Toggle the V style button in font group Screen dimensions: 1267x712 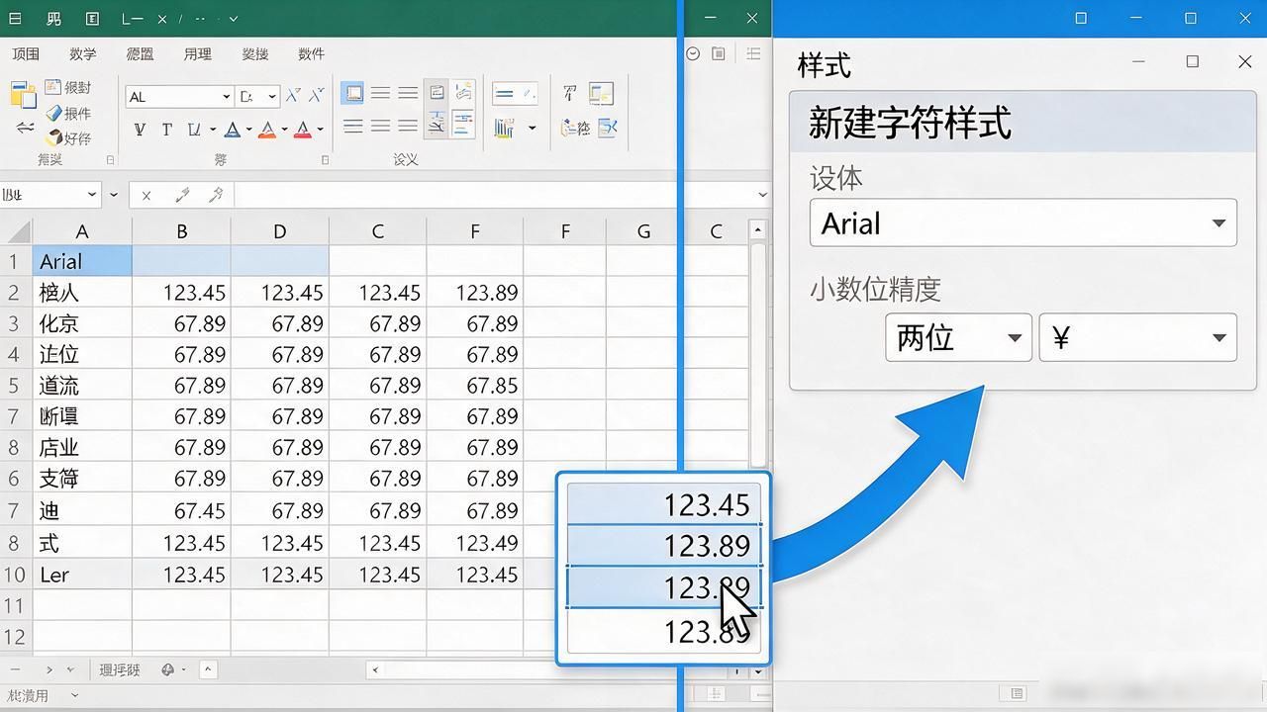(140, 130)
